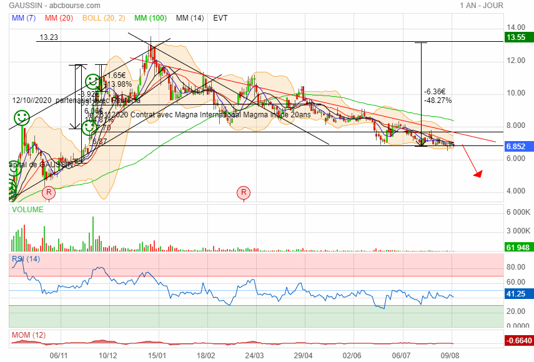Open the R event marker near 06/11
Image resolution: width=534 pixels, height=362 pixels.
point(49,193)
